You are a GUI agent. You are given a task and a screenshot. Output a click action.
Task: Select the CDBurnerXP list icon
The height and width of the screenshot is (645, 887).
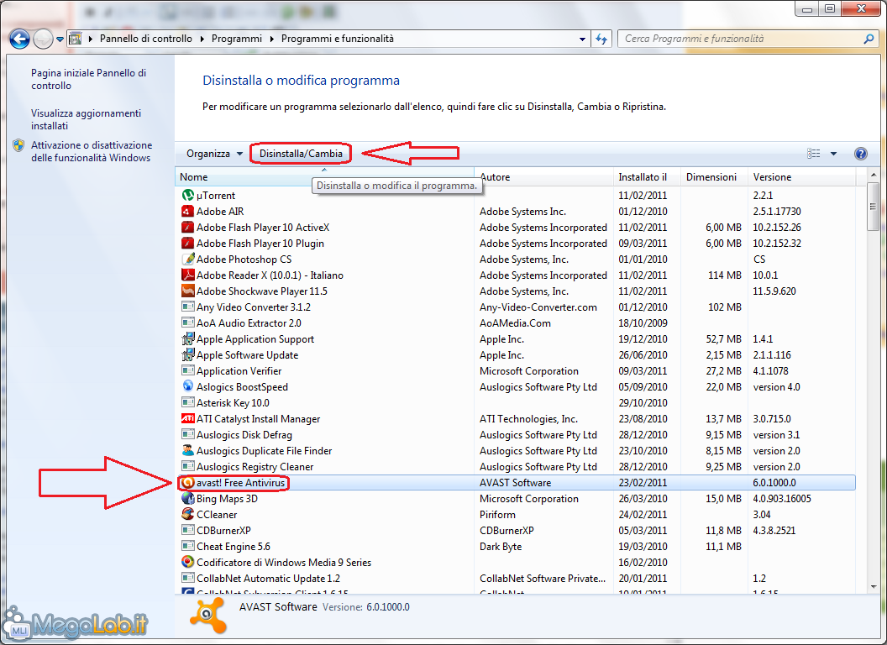188,530
